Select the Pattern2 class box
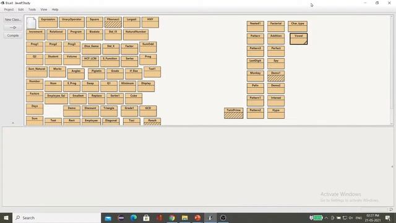 click(x=256, y=113)
